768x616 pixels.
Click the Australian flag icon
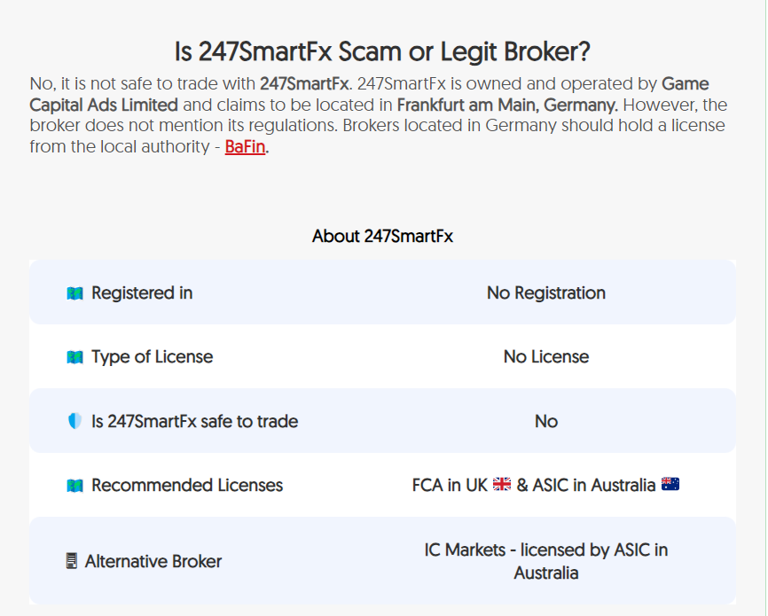(670, 484)
